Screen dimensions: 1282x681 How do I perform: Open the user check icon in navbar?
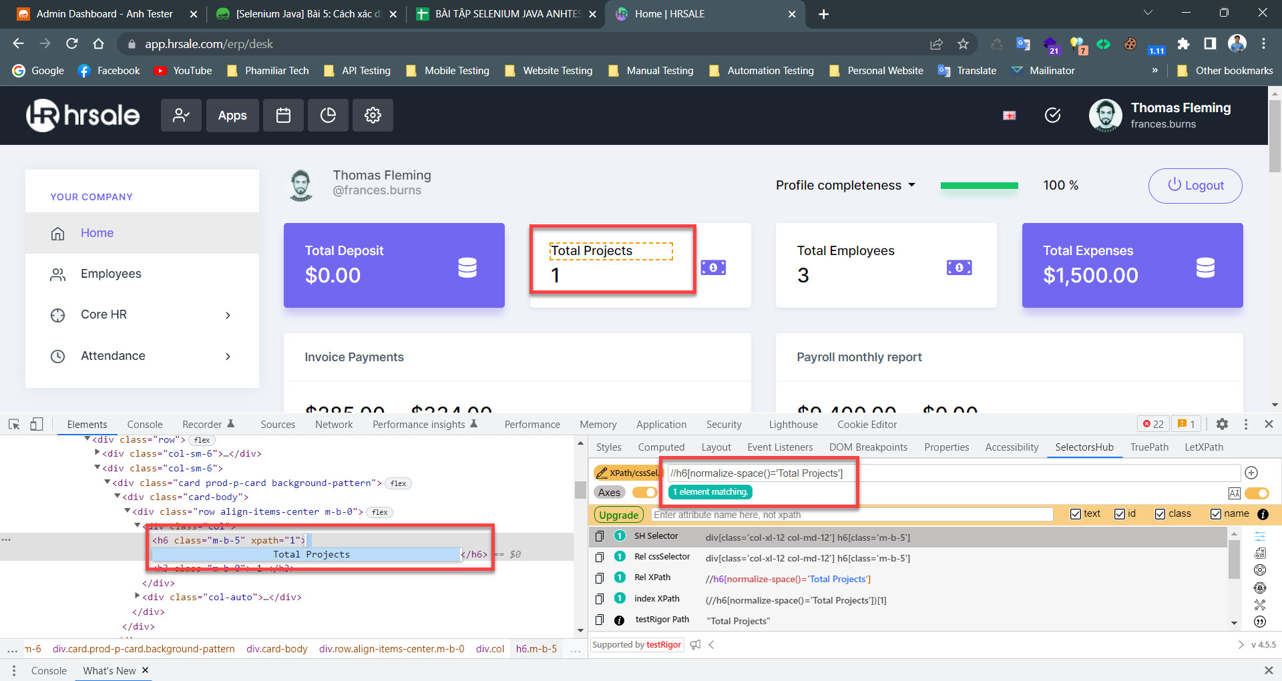pyautogui.click(x=181, y=116)
